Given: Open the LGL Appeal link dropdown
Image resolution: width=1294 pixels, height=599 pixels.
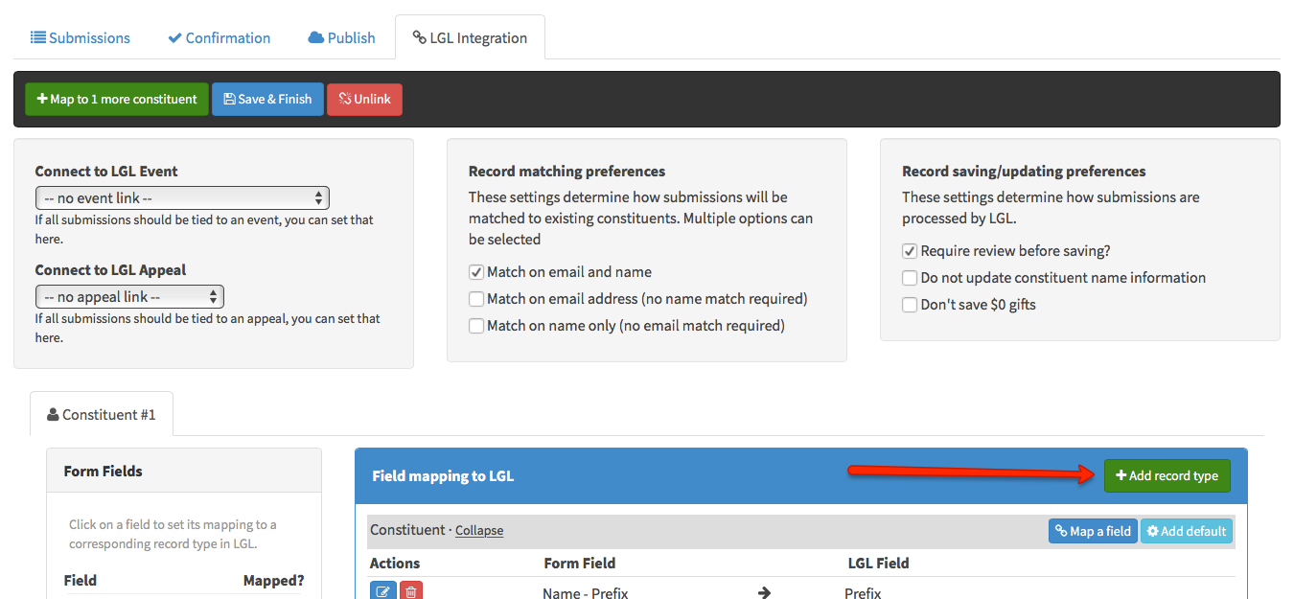Looking at the screenshot, I should pos(129,297).
